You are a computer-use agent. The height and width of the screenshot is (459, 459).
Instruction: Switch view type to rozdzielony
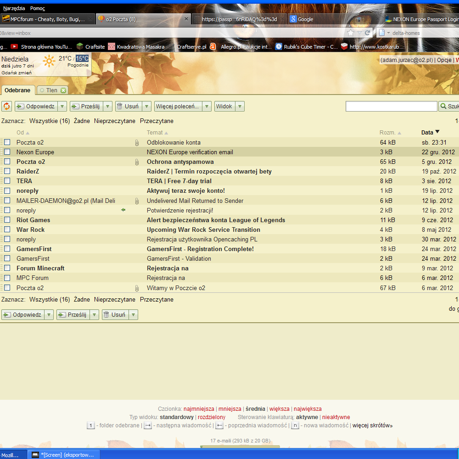pos(211,417)
